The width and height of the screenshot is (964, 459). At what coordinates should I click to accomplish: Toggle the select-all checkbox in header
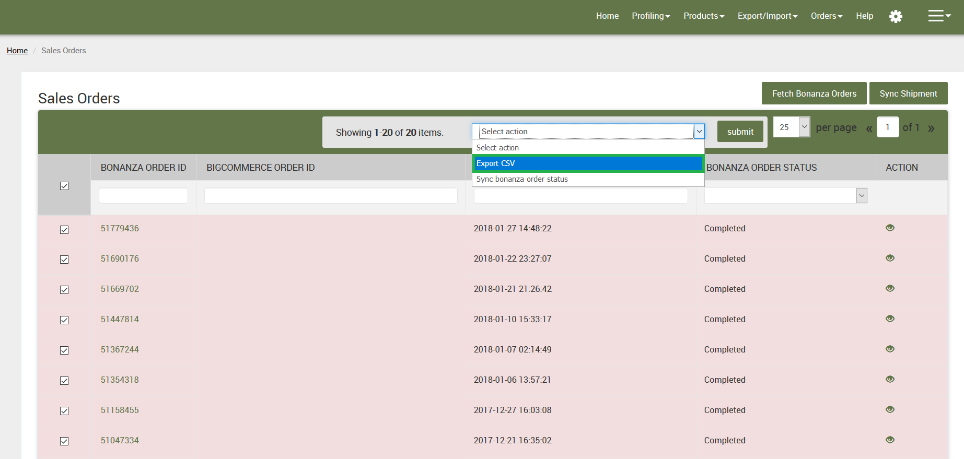click(64, 186)
